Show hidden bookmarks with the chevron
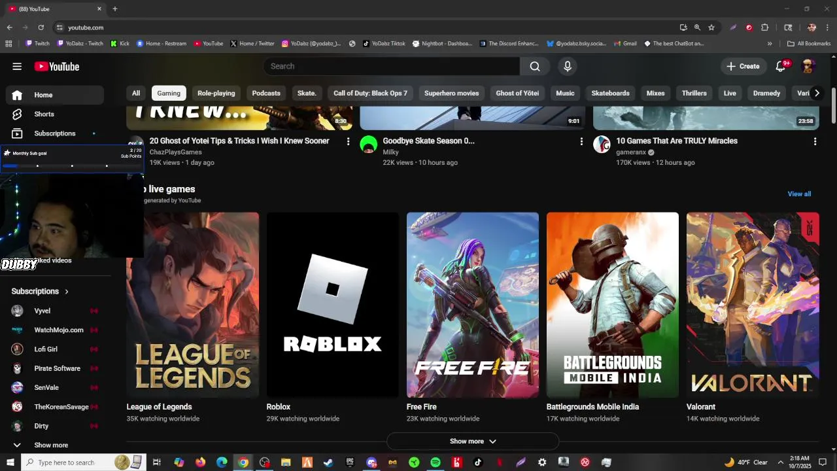Image resolution: width=837 pixels, height=471 pixels. pos(770,44)
